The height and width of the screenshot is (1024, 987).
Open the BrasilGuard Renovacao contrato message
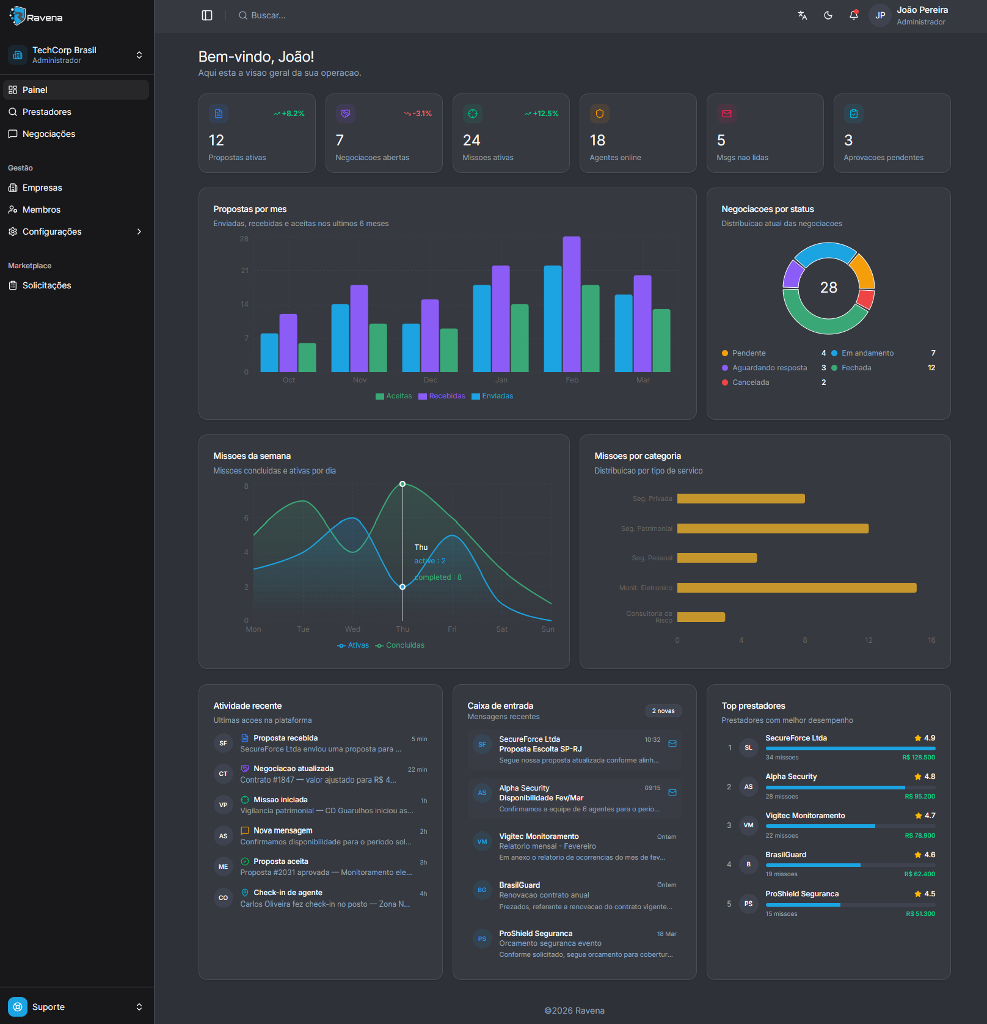(x=575, y=895)
